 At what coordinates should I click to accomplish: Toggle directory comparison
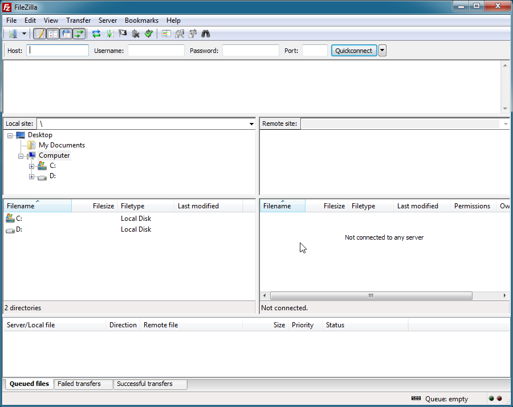coord(180,34)
